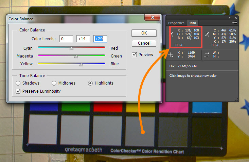Image resolution: width=249 pixels, height=162 pixels.
Task: Click the B value 63/103 readout
Action: tap(193, 38)
